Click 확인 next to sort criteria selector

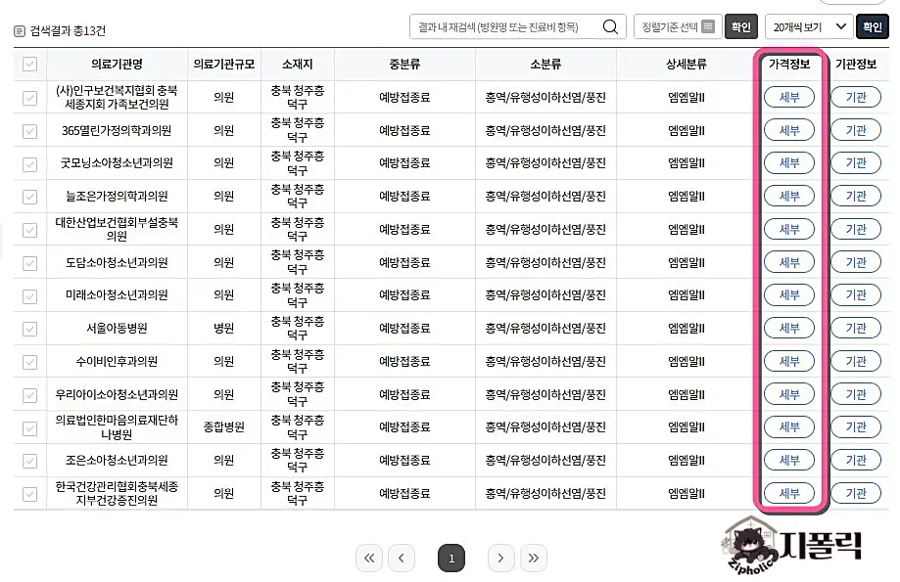pos(740,26)
